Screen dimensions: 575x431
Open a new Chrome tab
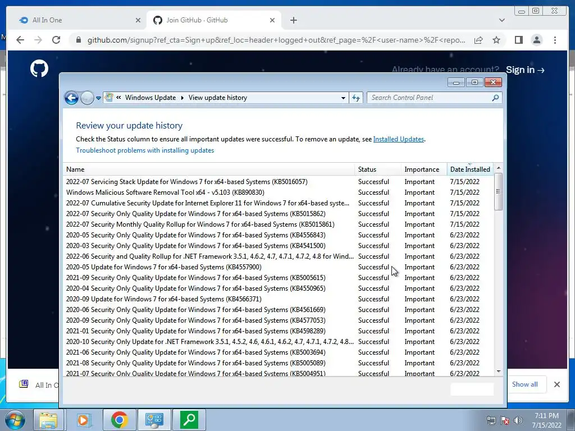coord(293,20)
